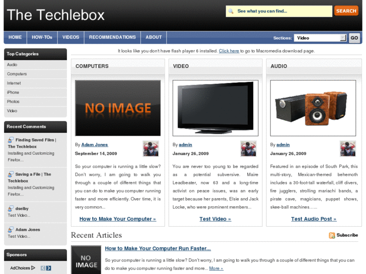Click the speakers thumbnail in Audio card
The image size is (366, 274).
[x=313, y=108]
